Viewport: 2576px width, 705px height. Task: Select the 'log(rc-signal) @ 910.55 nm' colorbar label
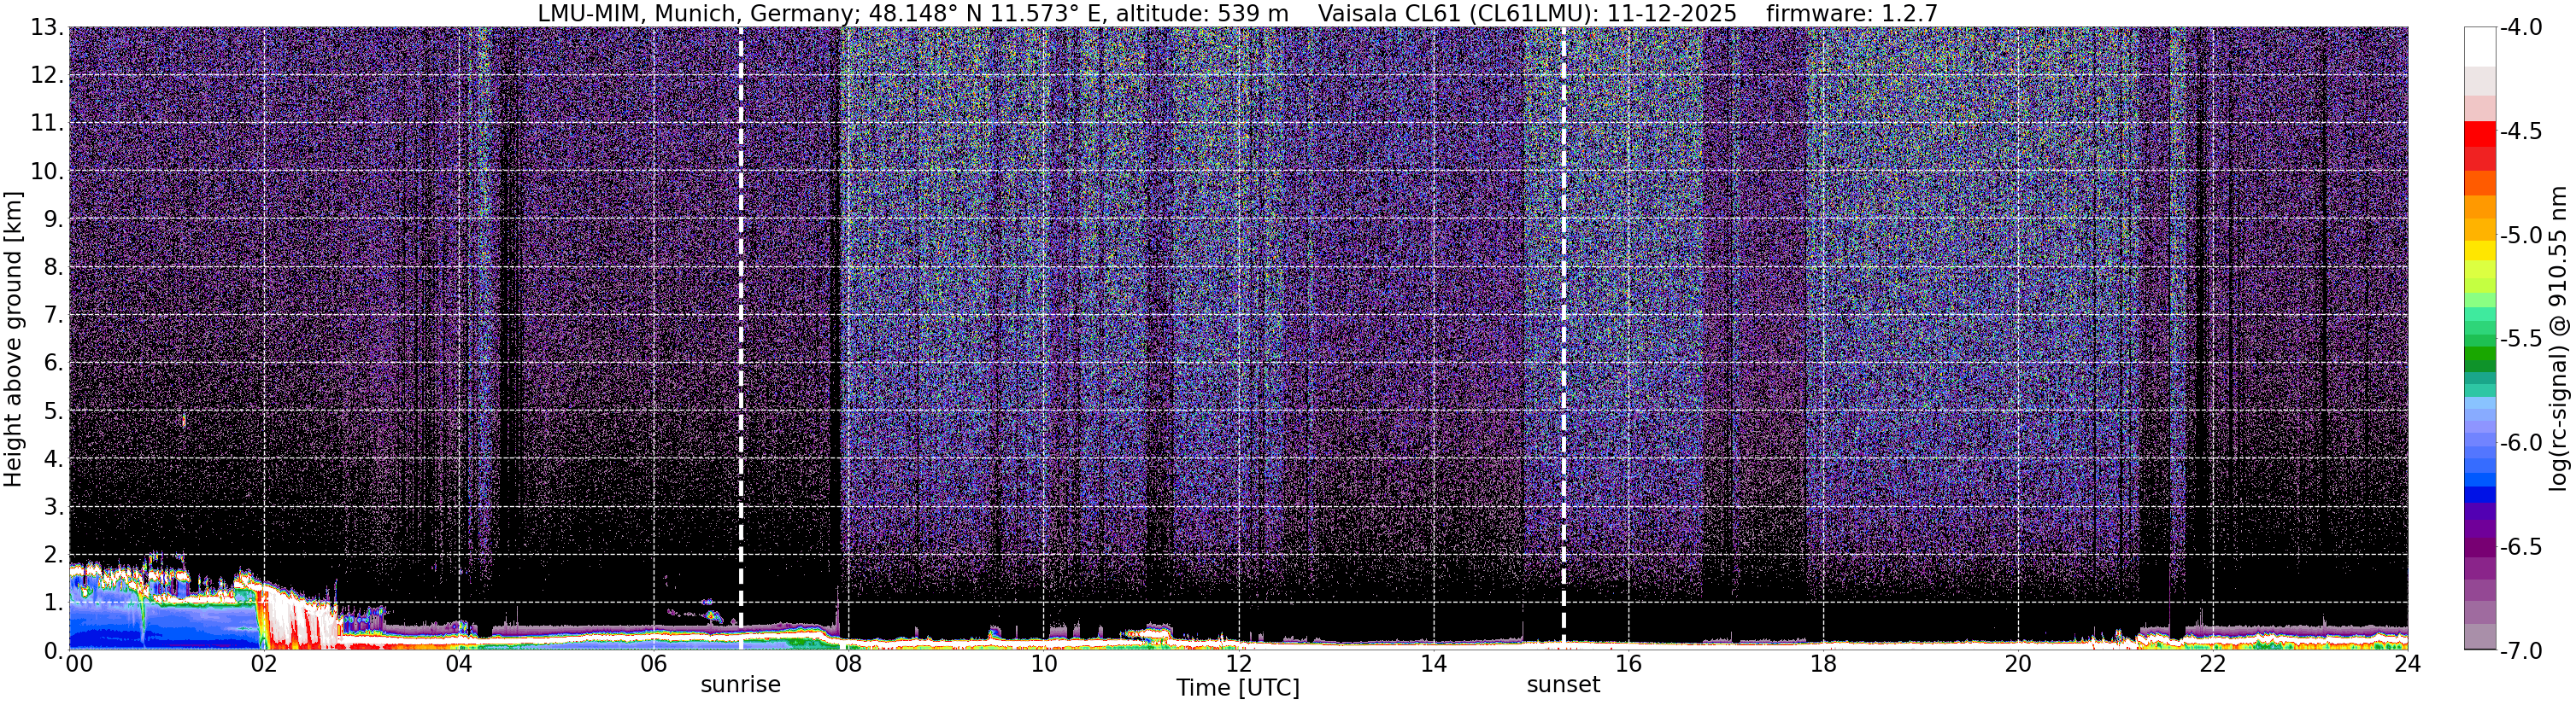click(x=2559, y=339)
